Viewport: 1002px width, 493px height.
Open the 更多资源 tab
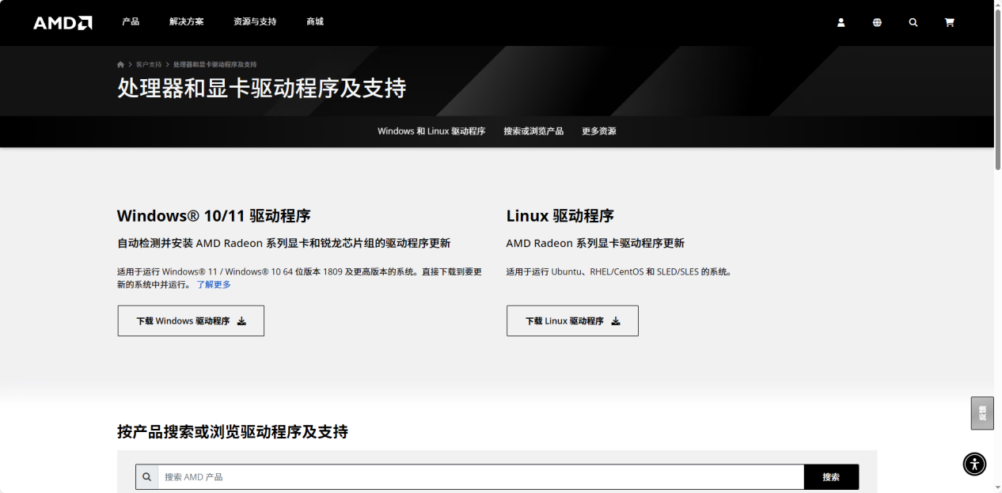(598, 131)
